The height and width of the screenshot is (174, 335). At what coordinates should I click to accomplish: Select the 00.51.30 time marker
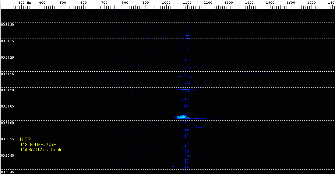(8, 25)
